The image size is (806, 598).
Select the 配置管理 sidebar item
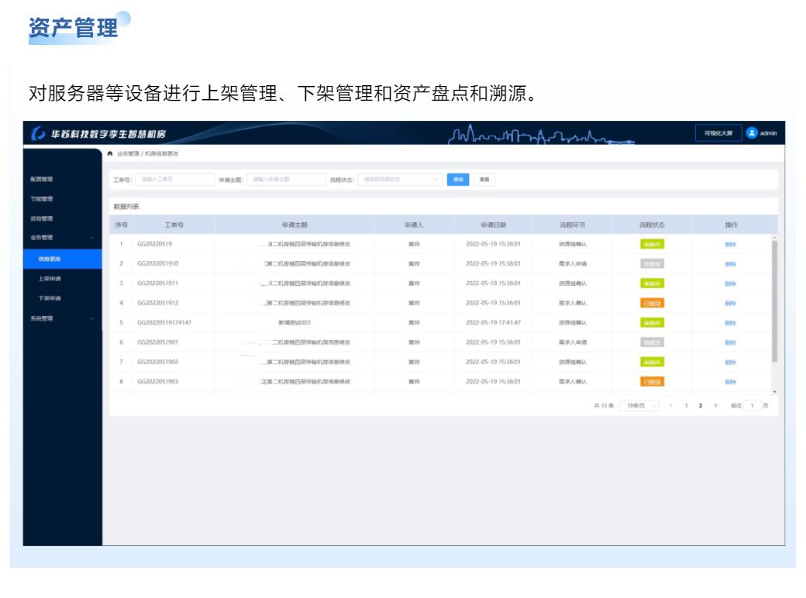point(40,179)
